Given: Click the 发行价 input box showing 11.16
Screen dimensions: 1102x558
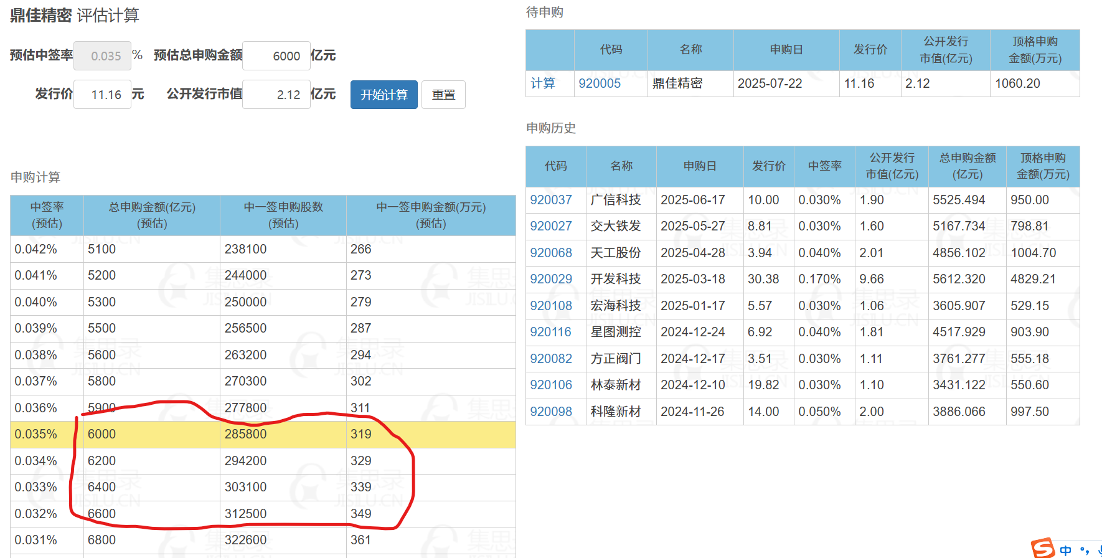Looking at the screenshot, I should (102, 95).
